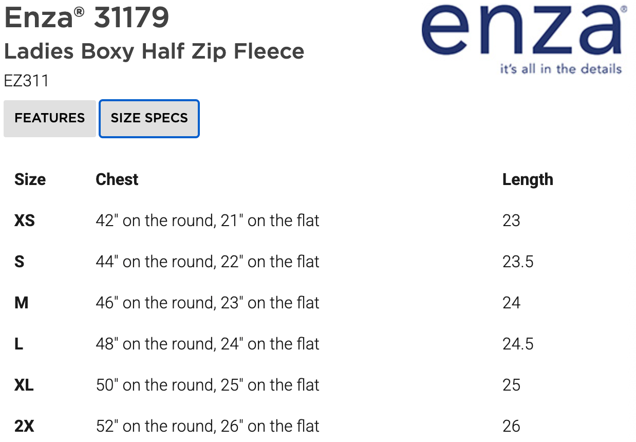Select the XL size row label
The width and height of the screenshot is (636, 442).
24,385
